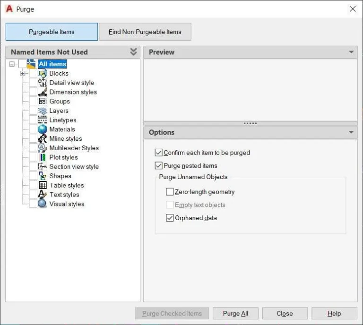Select Mline styles label
Screen dimensions: 363x325
coord(66,138)
